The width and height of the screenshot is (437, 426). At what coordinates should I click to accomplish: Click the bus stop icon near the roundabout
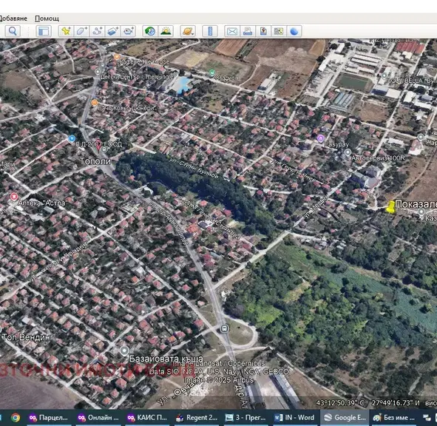[224, 328]
